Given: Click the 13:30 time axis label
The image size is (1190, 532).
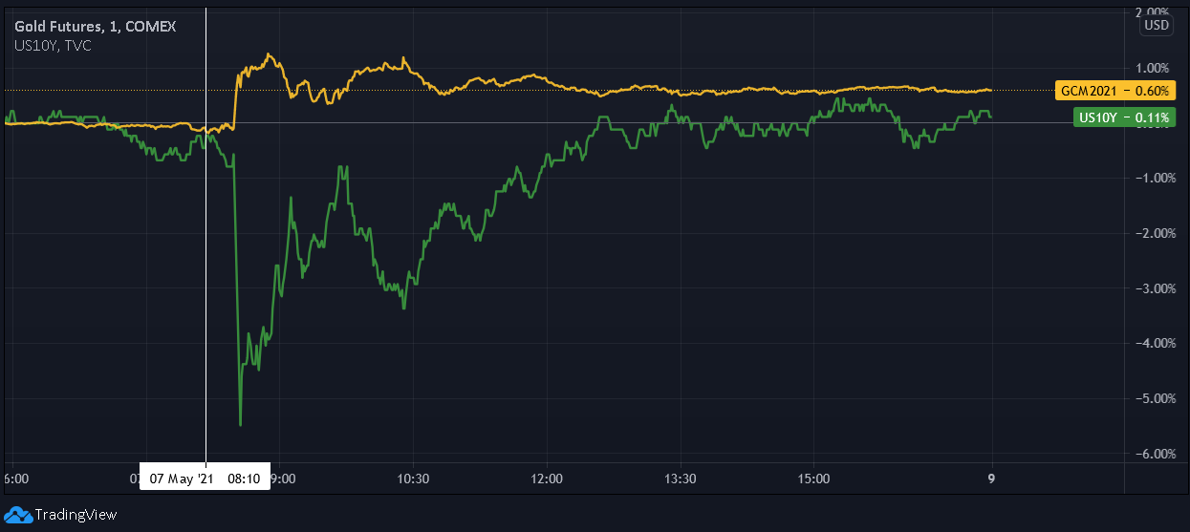Looking at the screenshot, I should click(679, 478).
